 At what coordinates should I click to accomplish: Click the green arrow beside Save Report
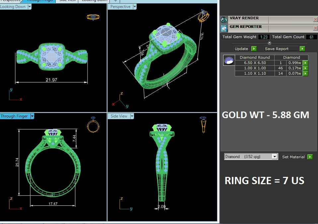(x=302, y=49)
